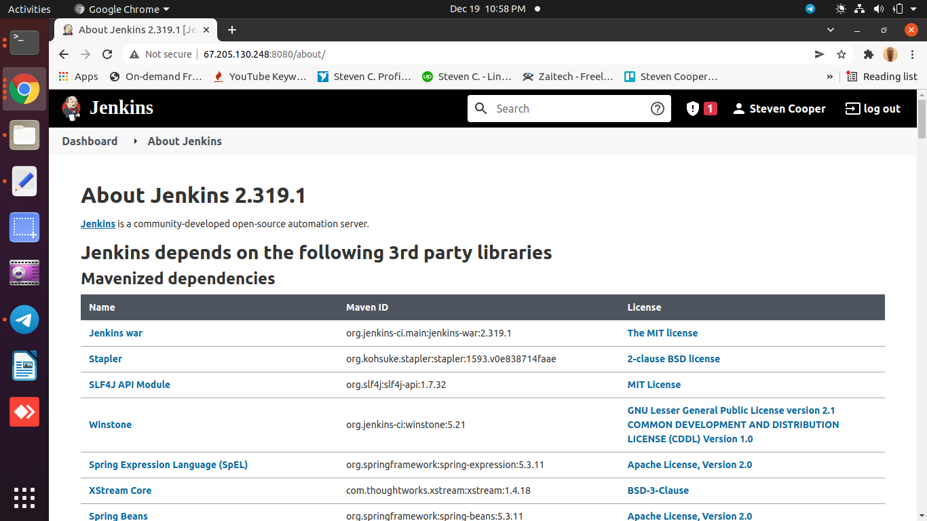Image resolution: width=927 pixels, height=521 pixels.
Task: Click the Jenkins search input field
Action: click(x=569, y=109)
